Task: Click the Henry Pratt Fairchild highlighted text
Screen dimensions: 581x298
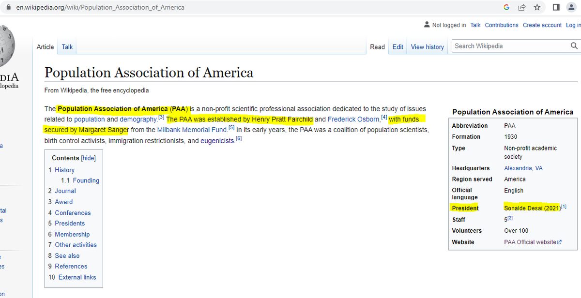Action: [x=282, y=119]
